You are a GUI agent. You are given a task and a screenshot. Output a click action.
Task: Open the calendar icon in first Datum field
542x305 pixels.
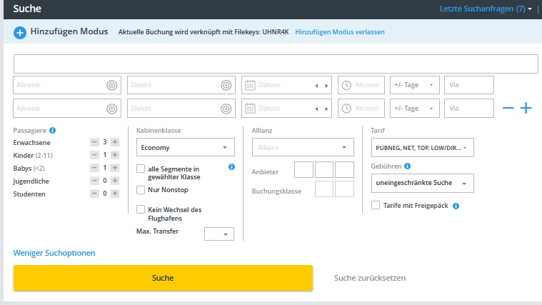(x=250, y=85)
